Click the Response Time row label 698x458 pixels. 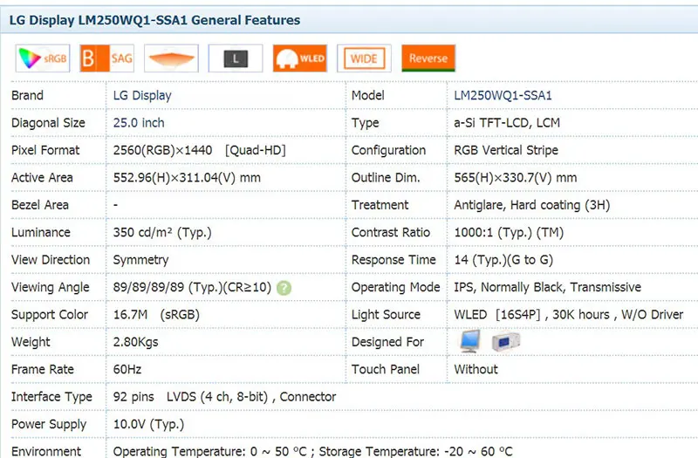(394, 260)
